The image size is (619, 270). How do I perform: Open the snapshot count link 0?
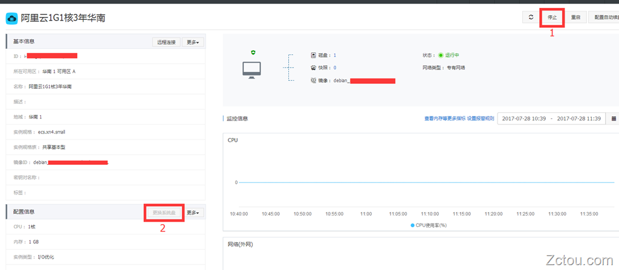tap(335, 68)
